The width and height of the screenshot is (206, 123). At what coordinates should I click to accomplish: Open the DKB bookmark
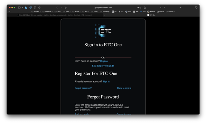[143, 12]
